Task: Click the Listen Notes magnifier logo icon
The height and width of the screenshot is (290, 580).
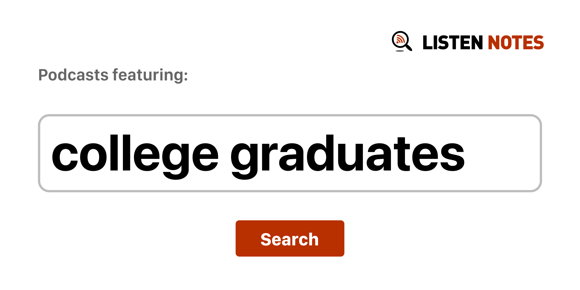Action: tap(401, 41)
